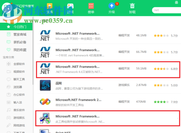Click the chat bubble icon beside 聊天工具
The image size is (181, 133).
(x=9, y=79)
